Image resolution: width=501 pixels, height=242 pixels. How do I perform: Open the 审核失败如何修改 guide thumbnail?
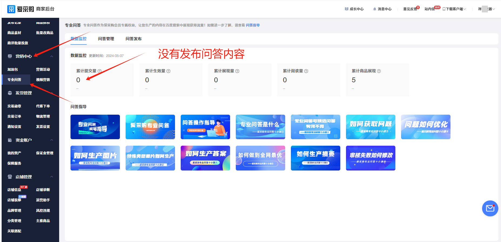click(370, 158)
